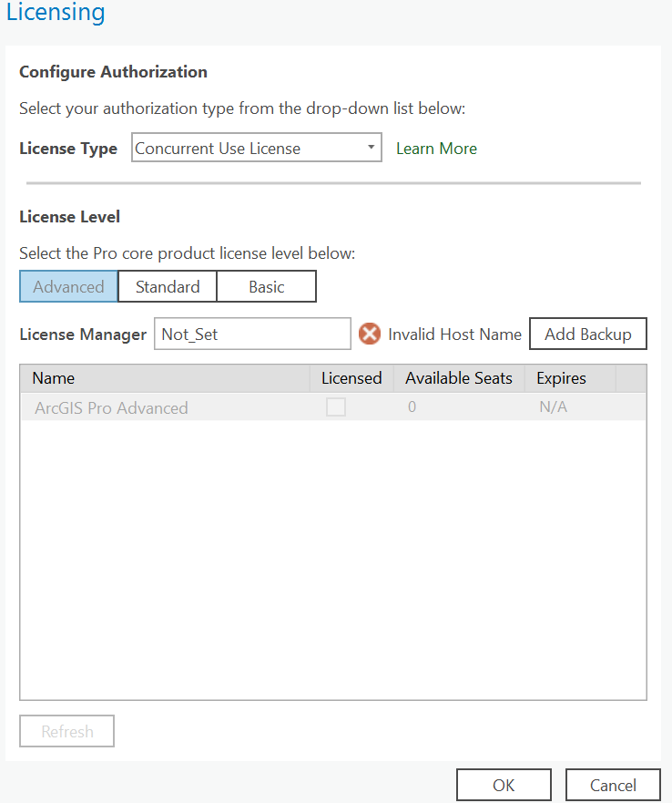Image resolution: width=672 pixels, height=803 pixels.
Task: Click the Available Seats column header
Action: click(459, 378)
